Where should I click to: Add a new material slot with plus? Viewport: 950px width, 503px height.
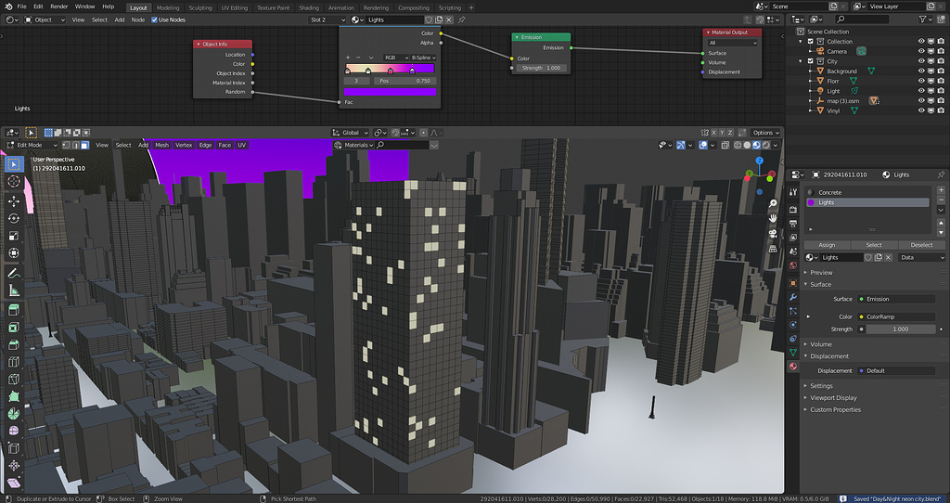[941, 190]
